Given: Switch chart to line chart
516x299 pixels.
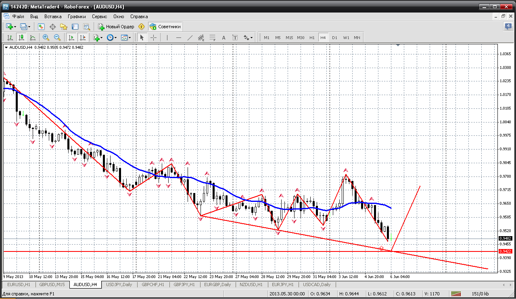Looking at the screenshot, I should (33, 37).
